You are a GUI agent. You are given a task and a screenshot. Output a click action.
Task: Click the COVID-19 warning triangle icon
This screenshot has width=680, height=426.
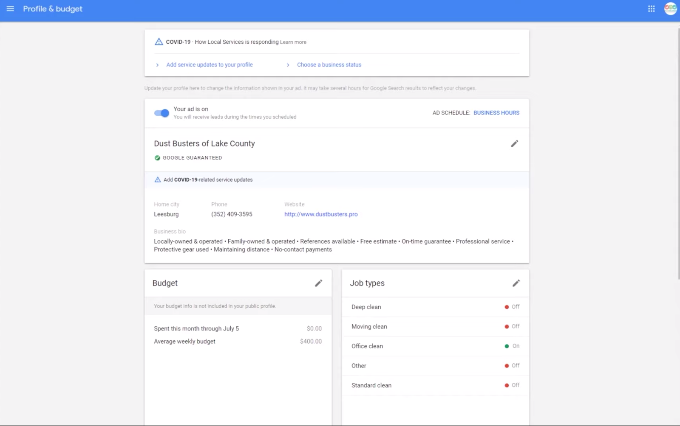point(159,42)
